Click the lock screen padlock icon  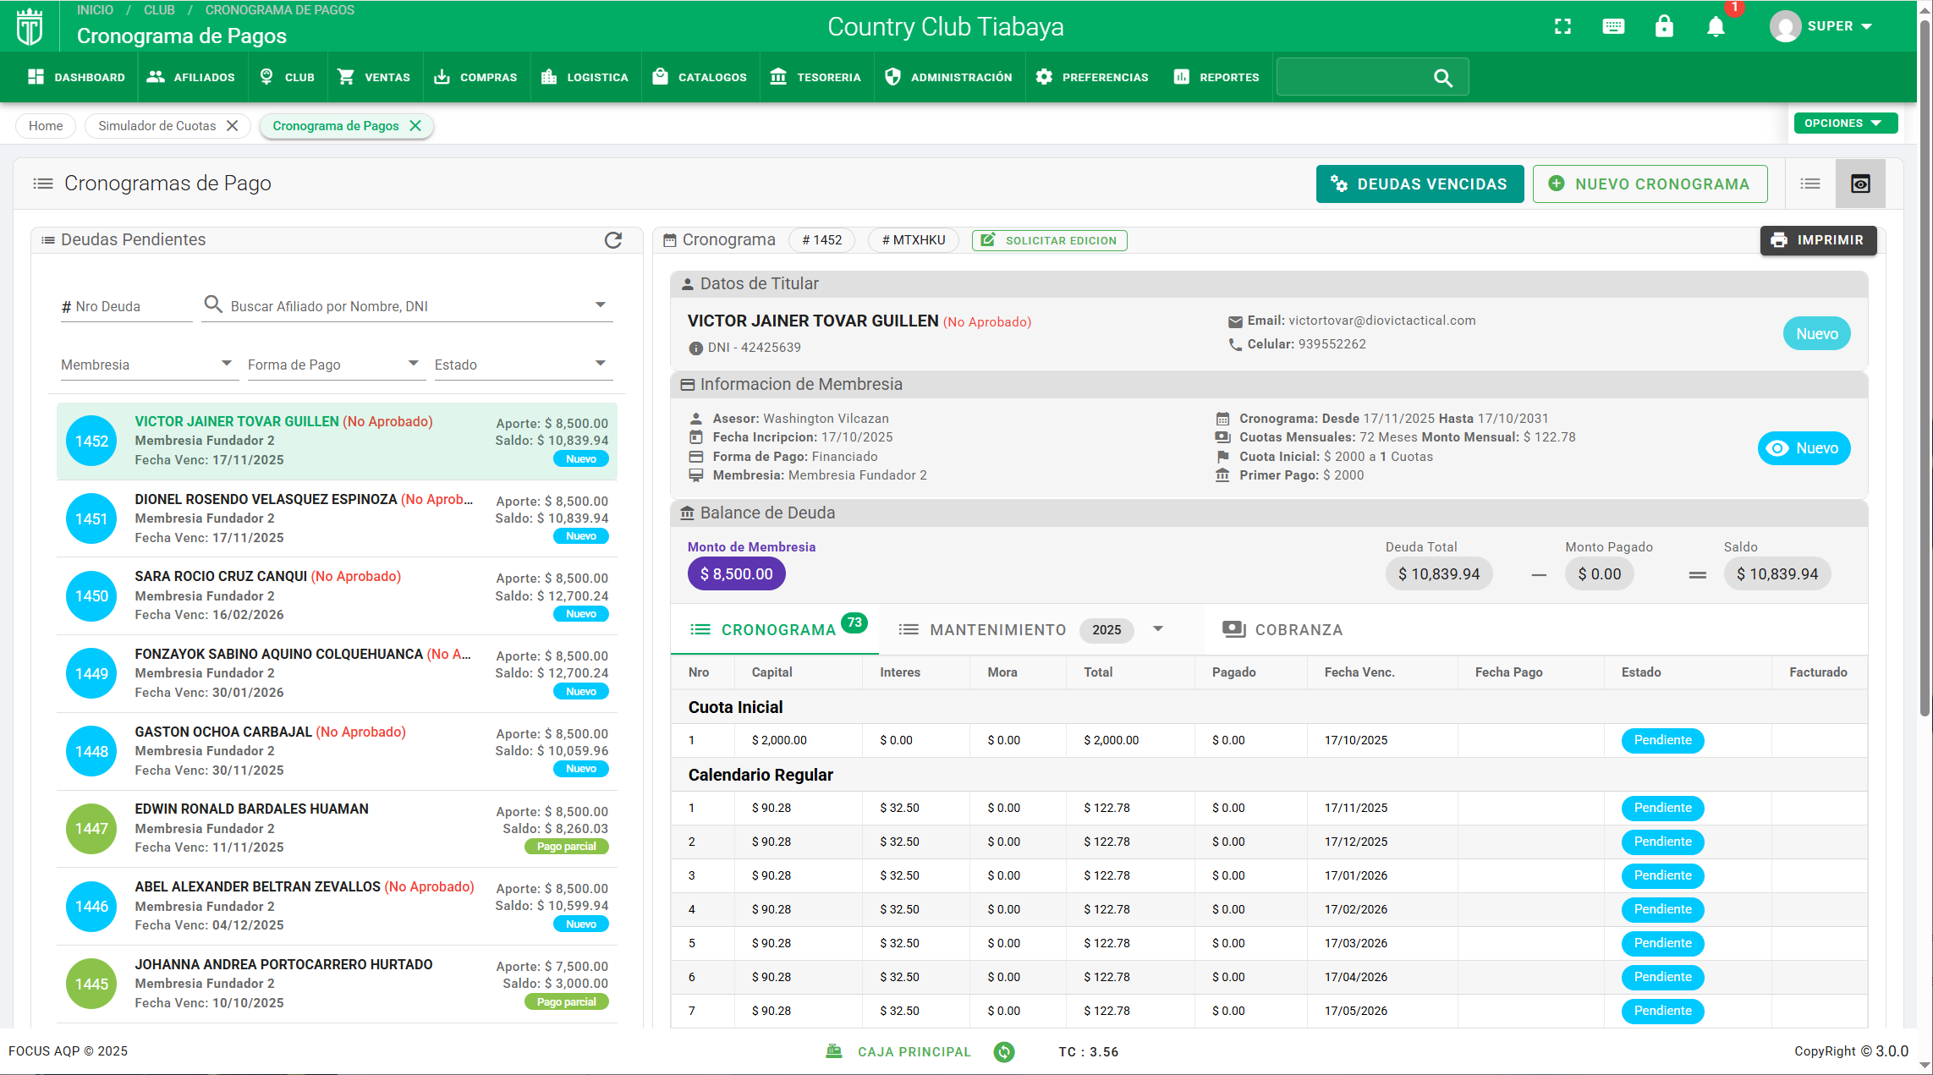[x=1664, y=26]
